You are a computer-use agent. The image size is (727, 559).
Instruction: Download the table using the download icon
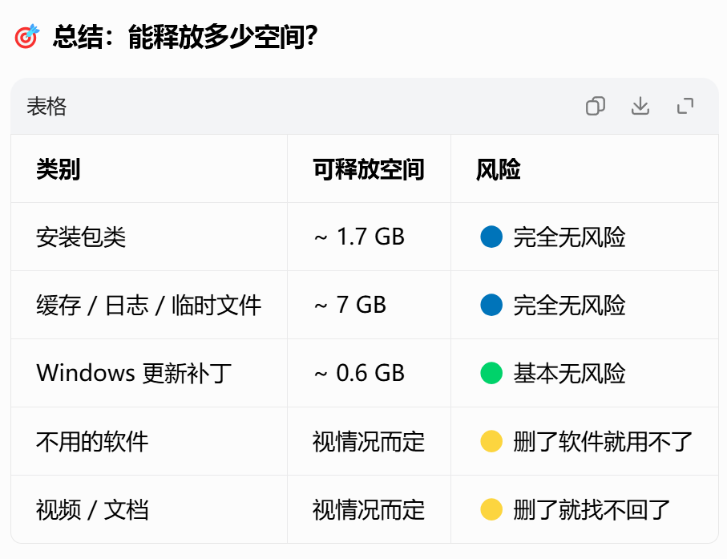pyautogui.click(x=640, y=106)
